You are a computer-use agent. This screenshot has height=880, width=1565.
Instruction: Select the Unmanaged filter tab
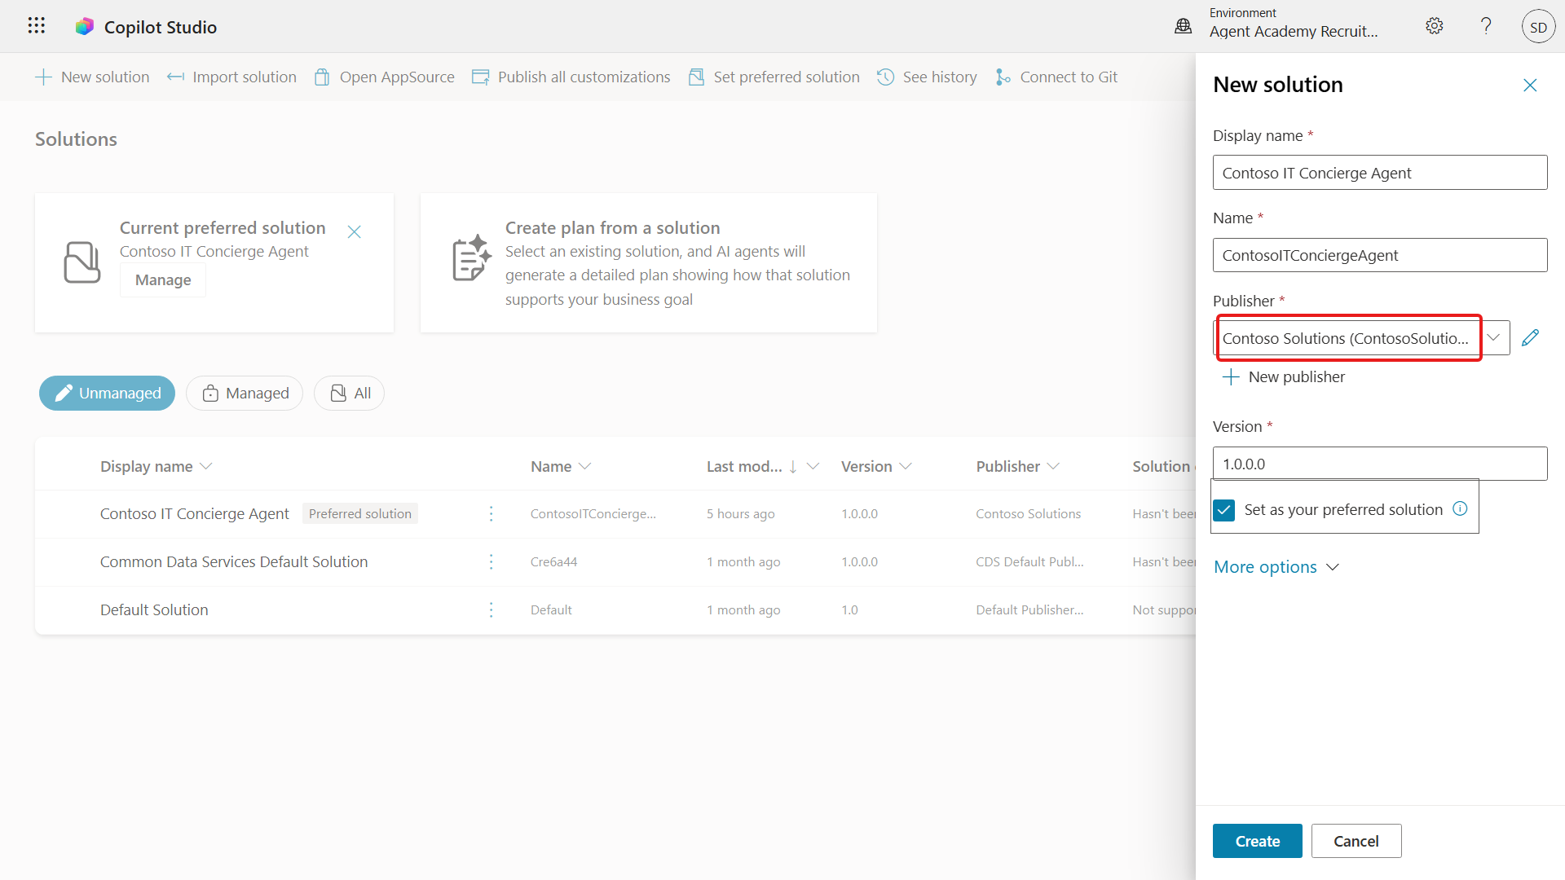coord(107,393)
